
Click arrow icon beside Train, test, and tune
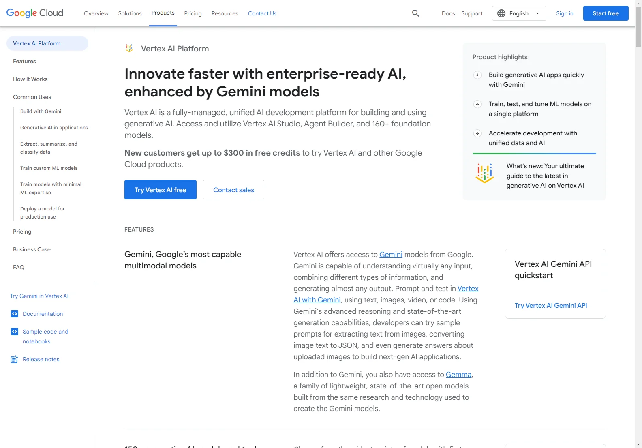pyautogui.click(x=477, y=104)
